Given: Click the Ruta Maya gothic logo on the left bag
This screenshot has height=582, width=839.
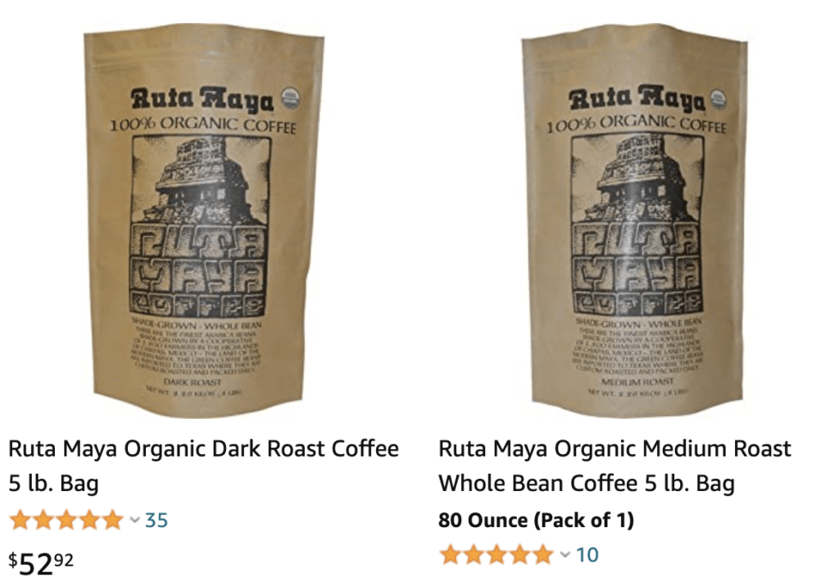Looking at the screenshot, I should (202, 100).
